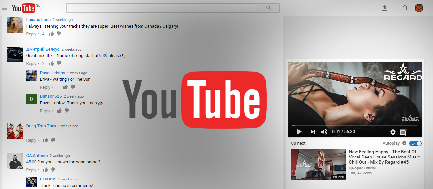The width and height of the screenshot is (433, 189).
Task: Reply to Dung Trần Thùy's comment
Action: (x=31, y=140)
